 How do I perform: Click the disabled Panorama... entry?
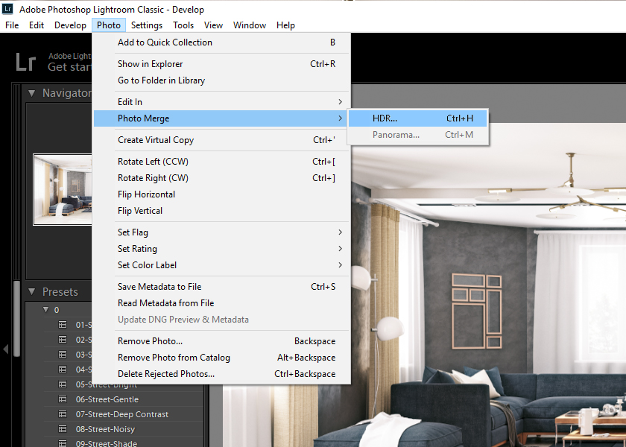tap(417, 135)
